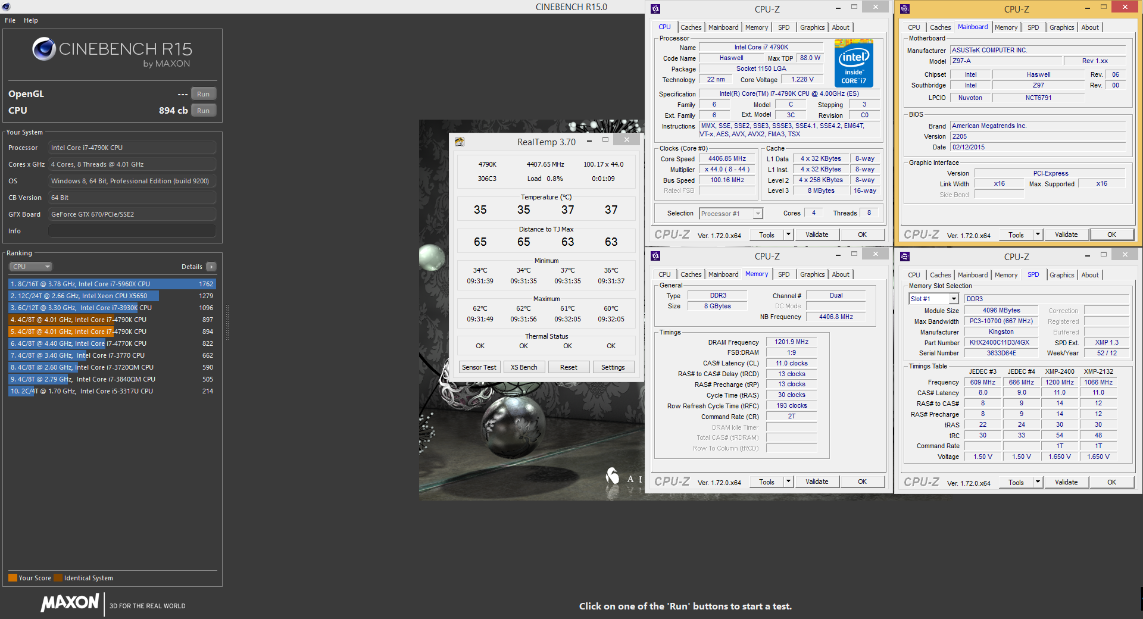Viewport: 1143px width, 619px height.
Task: Click the empty Info field in Your System
Action: point(132,231)
